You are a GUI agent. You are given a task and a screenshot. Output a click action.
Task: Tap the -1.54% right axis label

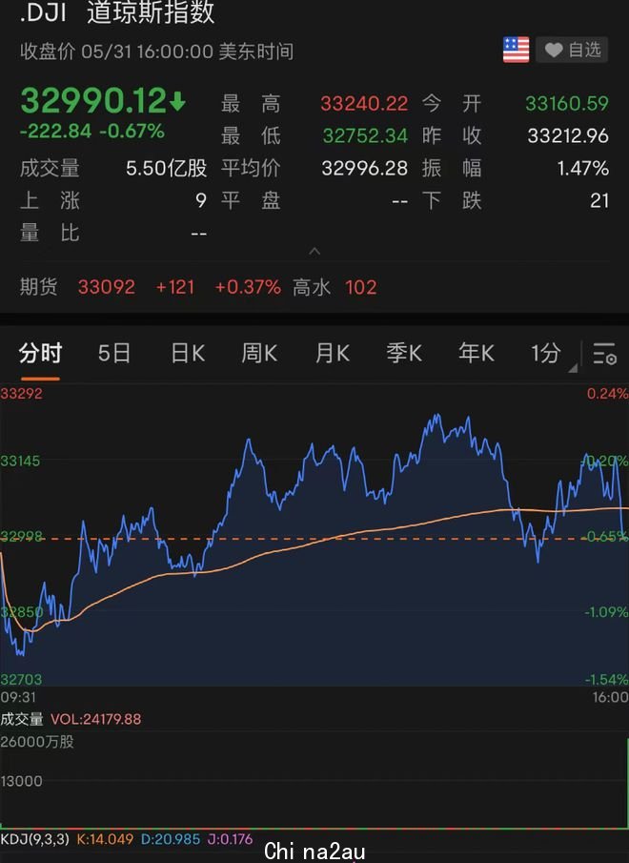click(606, 679)
